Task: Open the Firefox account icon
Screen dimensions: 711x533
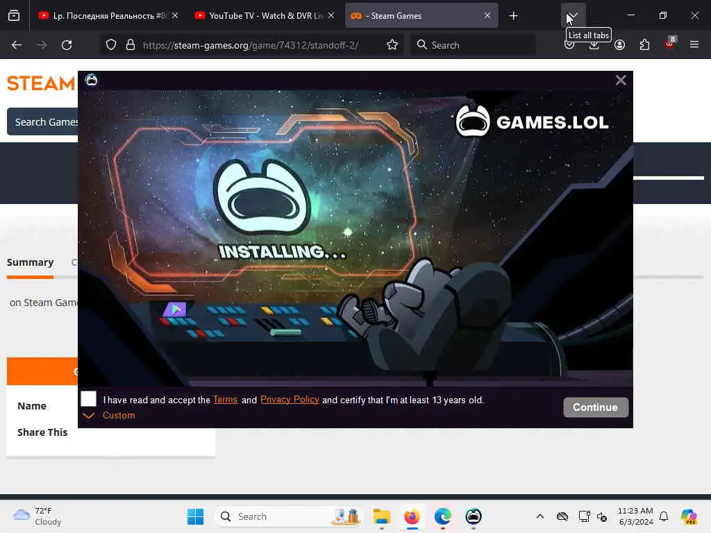Action: [x=619, y=45]
